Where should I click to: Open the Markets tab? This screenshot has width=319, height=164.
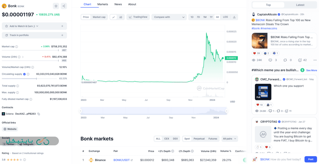coord(102,4)
